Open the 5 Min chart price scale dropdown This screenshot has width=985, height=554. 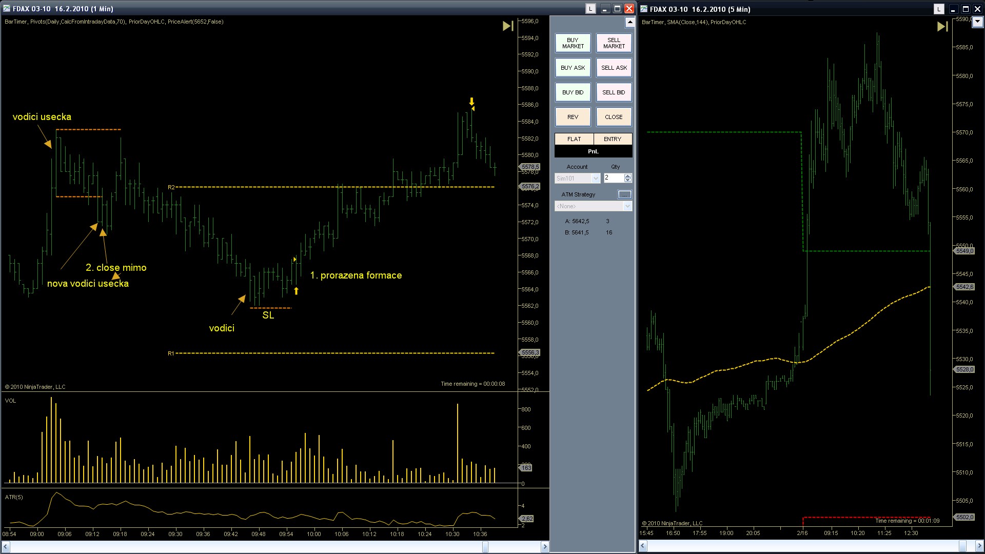pos(977,22)
